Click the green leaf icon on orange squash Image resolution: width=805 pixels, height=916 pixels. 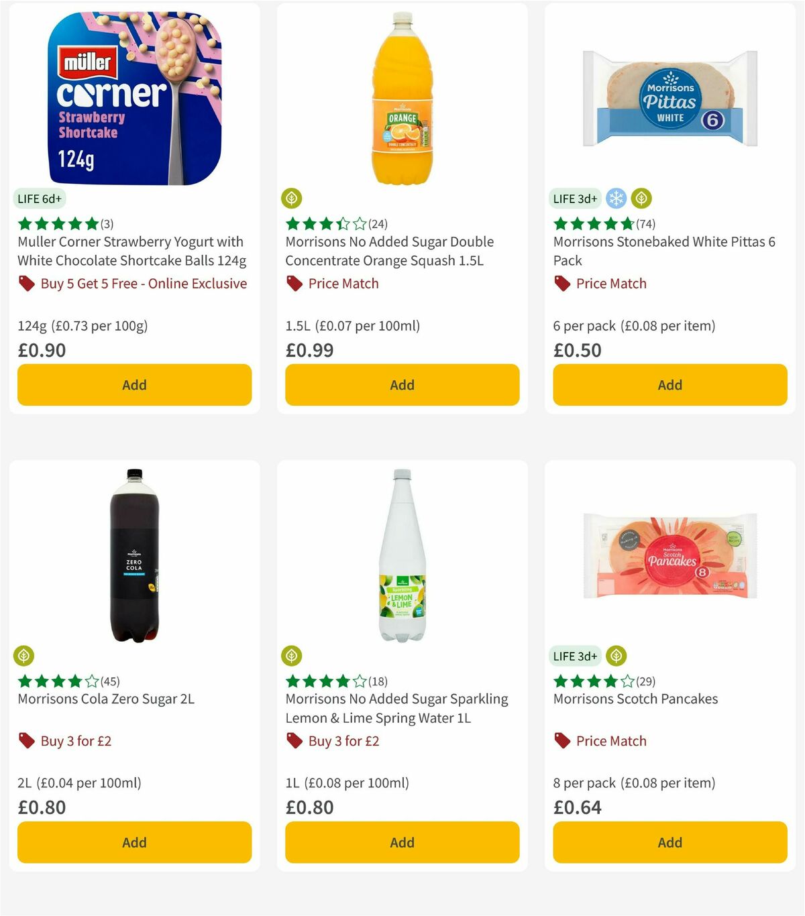click(x=291, y=198)
